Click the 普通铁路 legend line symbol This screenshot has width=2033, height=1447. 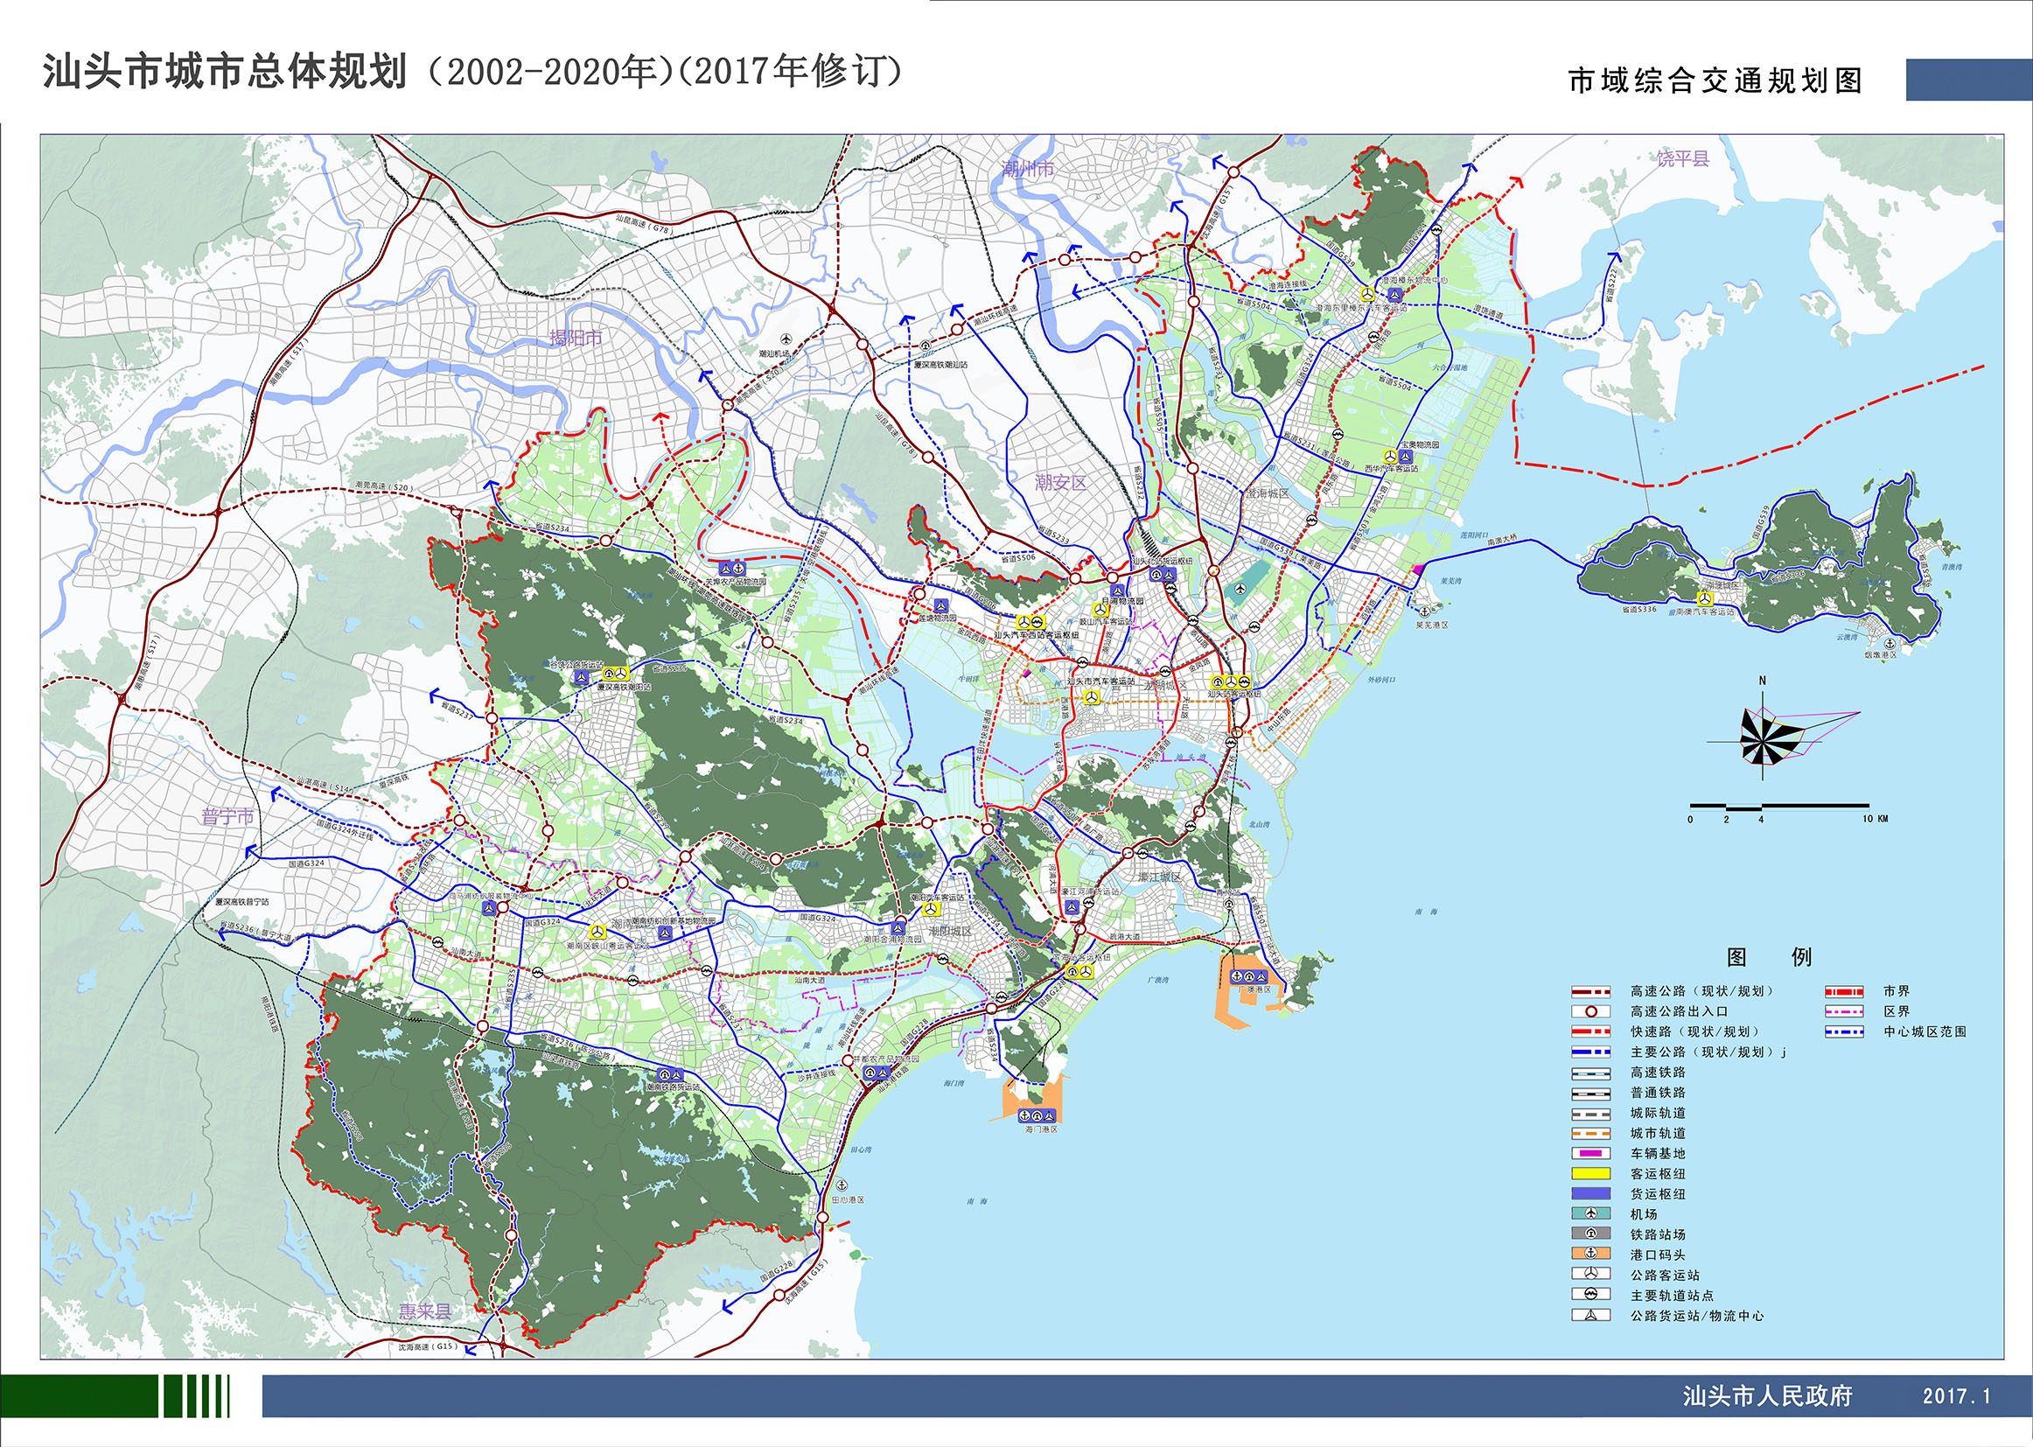[1590, 1093]
